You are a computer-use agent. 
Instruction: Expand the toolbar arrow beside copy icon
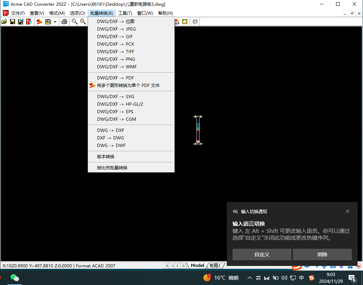click(x=55, y=22)
